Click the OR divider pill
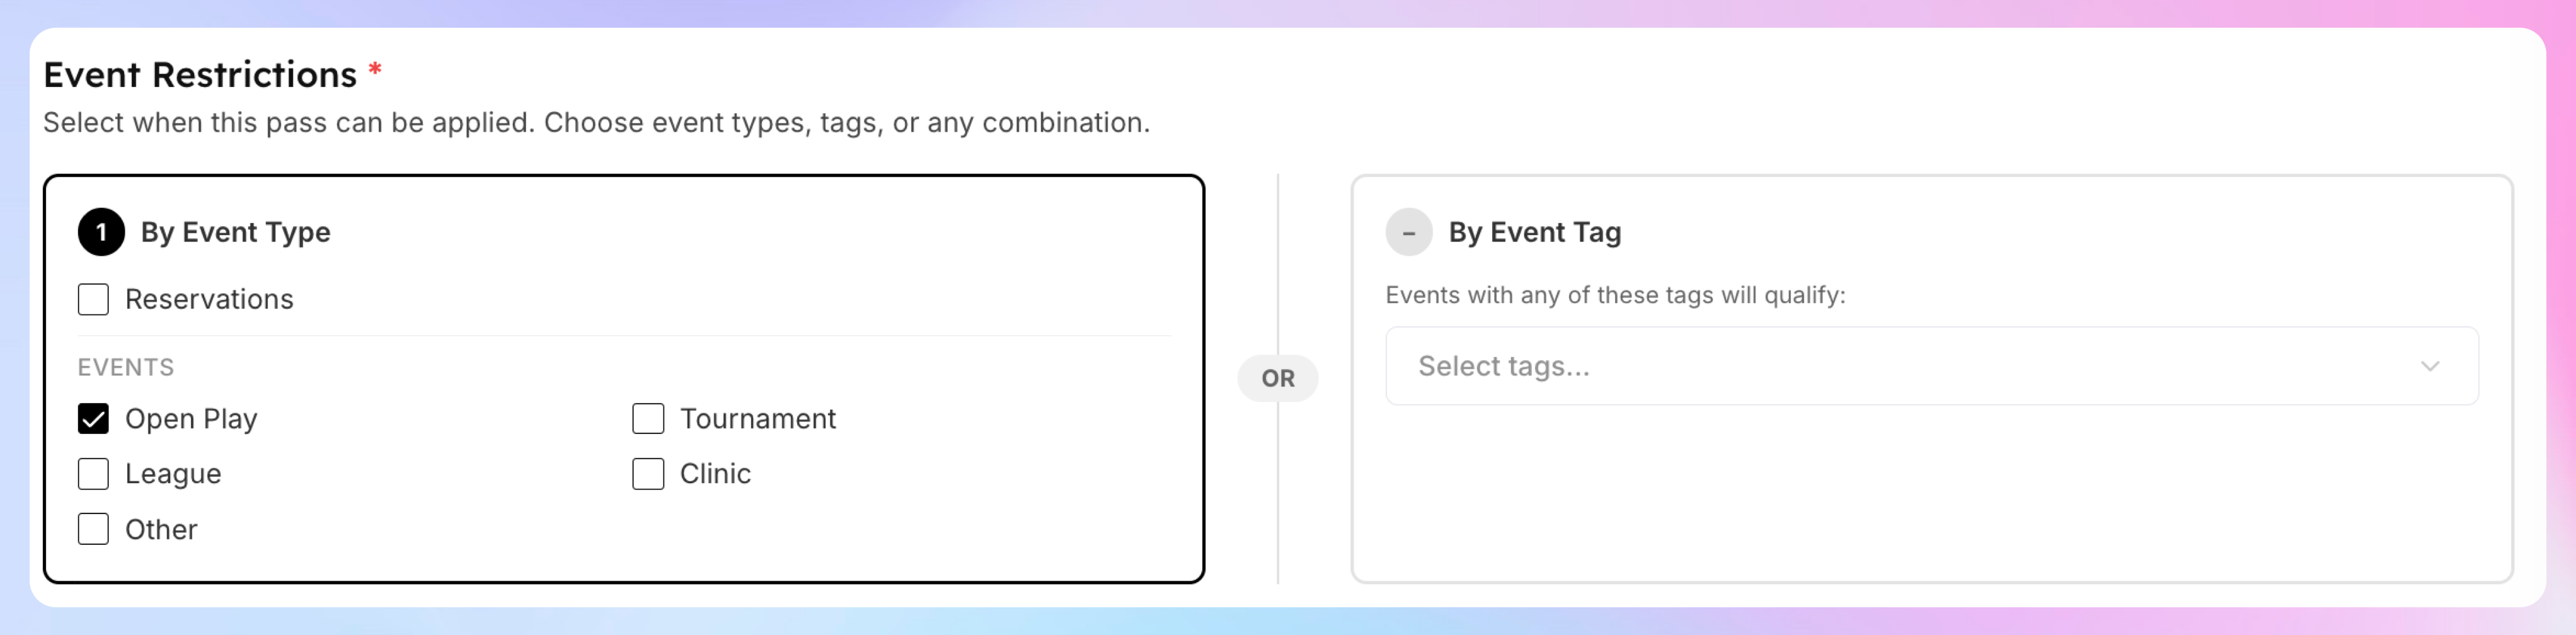Image resolution: width=2576 pixels, height=635 pixels. 1277,378
